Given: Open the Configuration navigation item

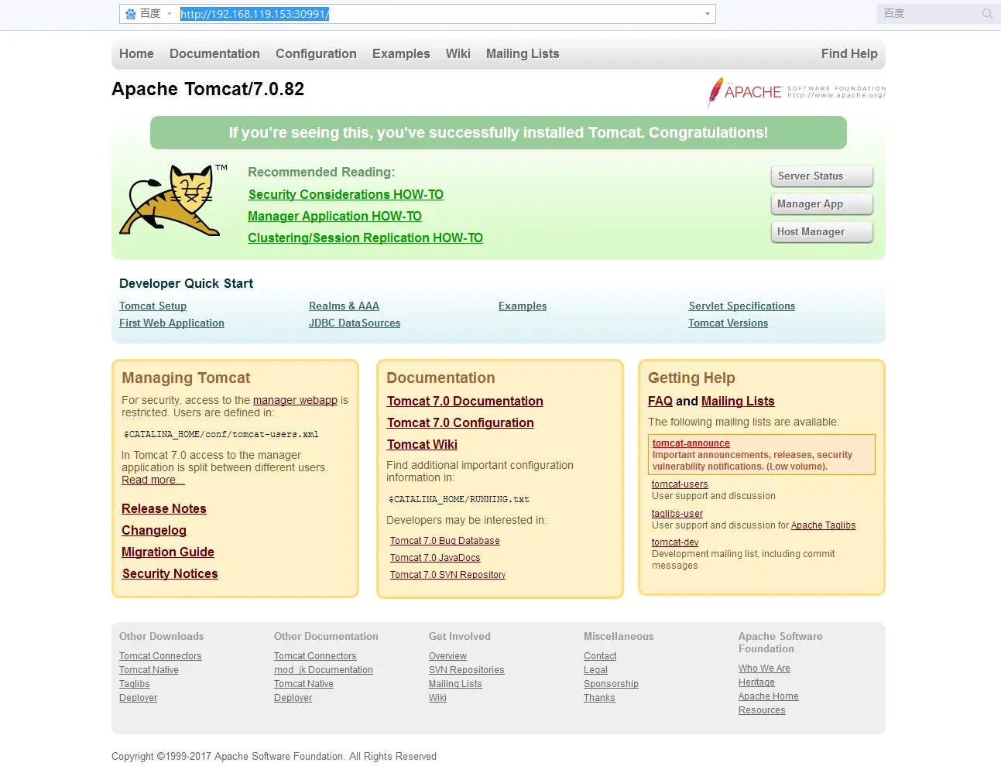Looking at the screenshot, I should [x=316, y=53].
